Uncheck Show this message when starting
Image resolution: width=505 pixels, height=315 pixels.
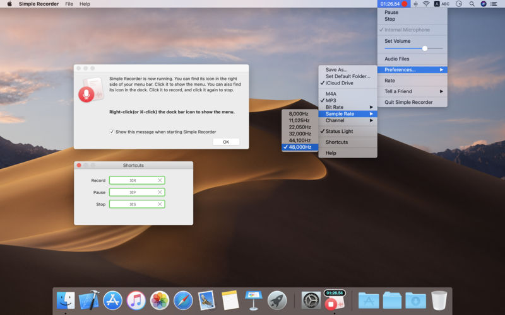[112, 132]
